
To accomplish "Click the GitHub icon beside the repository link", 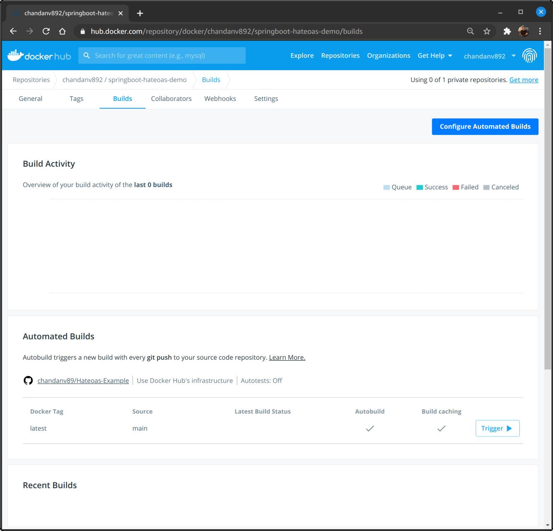I will pos(28,380).
